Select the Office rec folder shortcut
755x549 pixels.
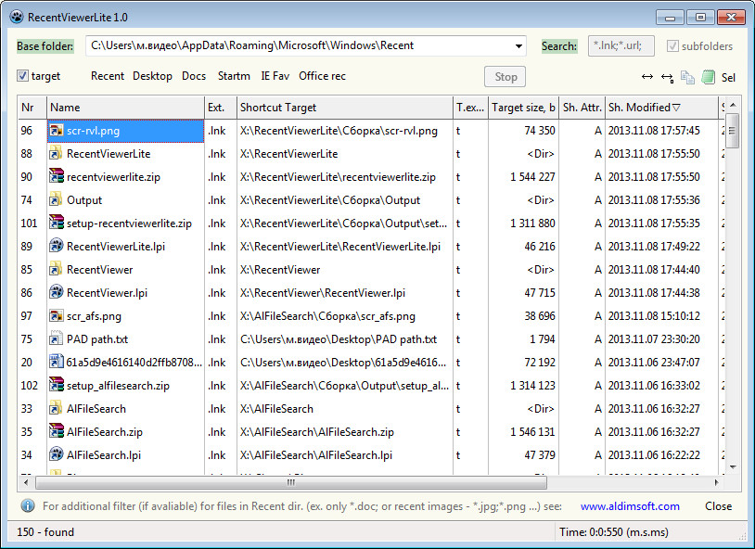[322, 76]
